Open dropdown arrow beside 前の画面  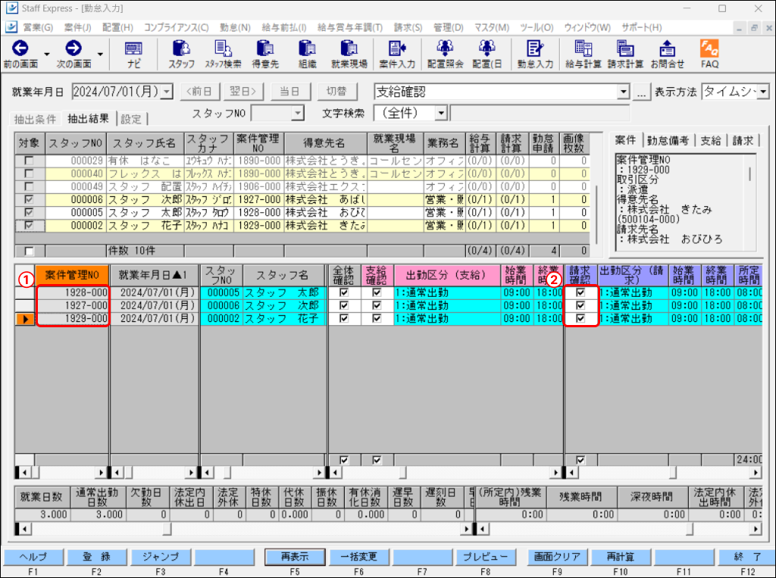pyautogui.click(x=47, y=54)
